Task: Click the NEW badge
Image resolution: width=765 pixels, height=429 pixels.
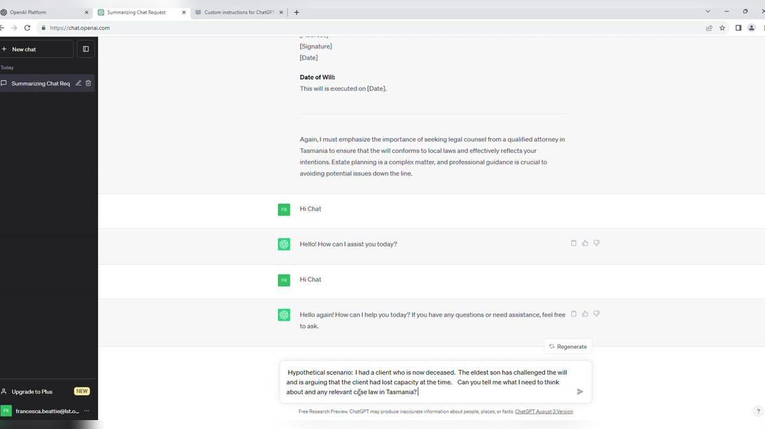Action: coord(82,391)
